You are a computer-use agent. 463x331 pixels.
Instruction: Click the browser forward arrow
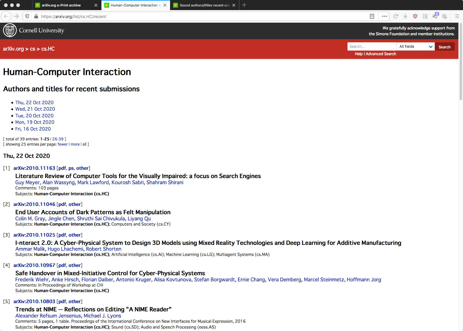(x=16, y=16)
